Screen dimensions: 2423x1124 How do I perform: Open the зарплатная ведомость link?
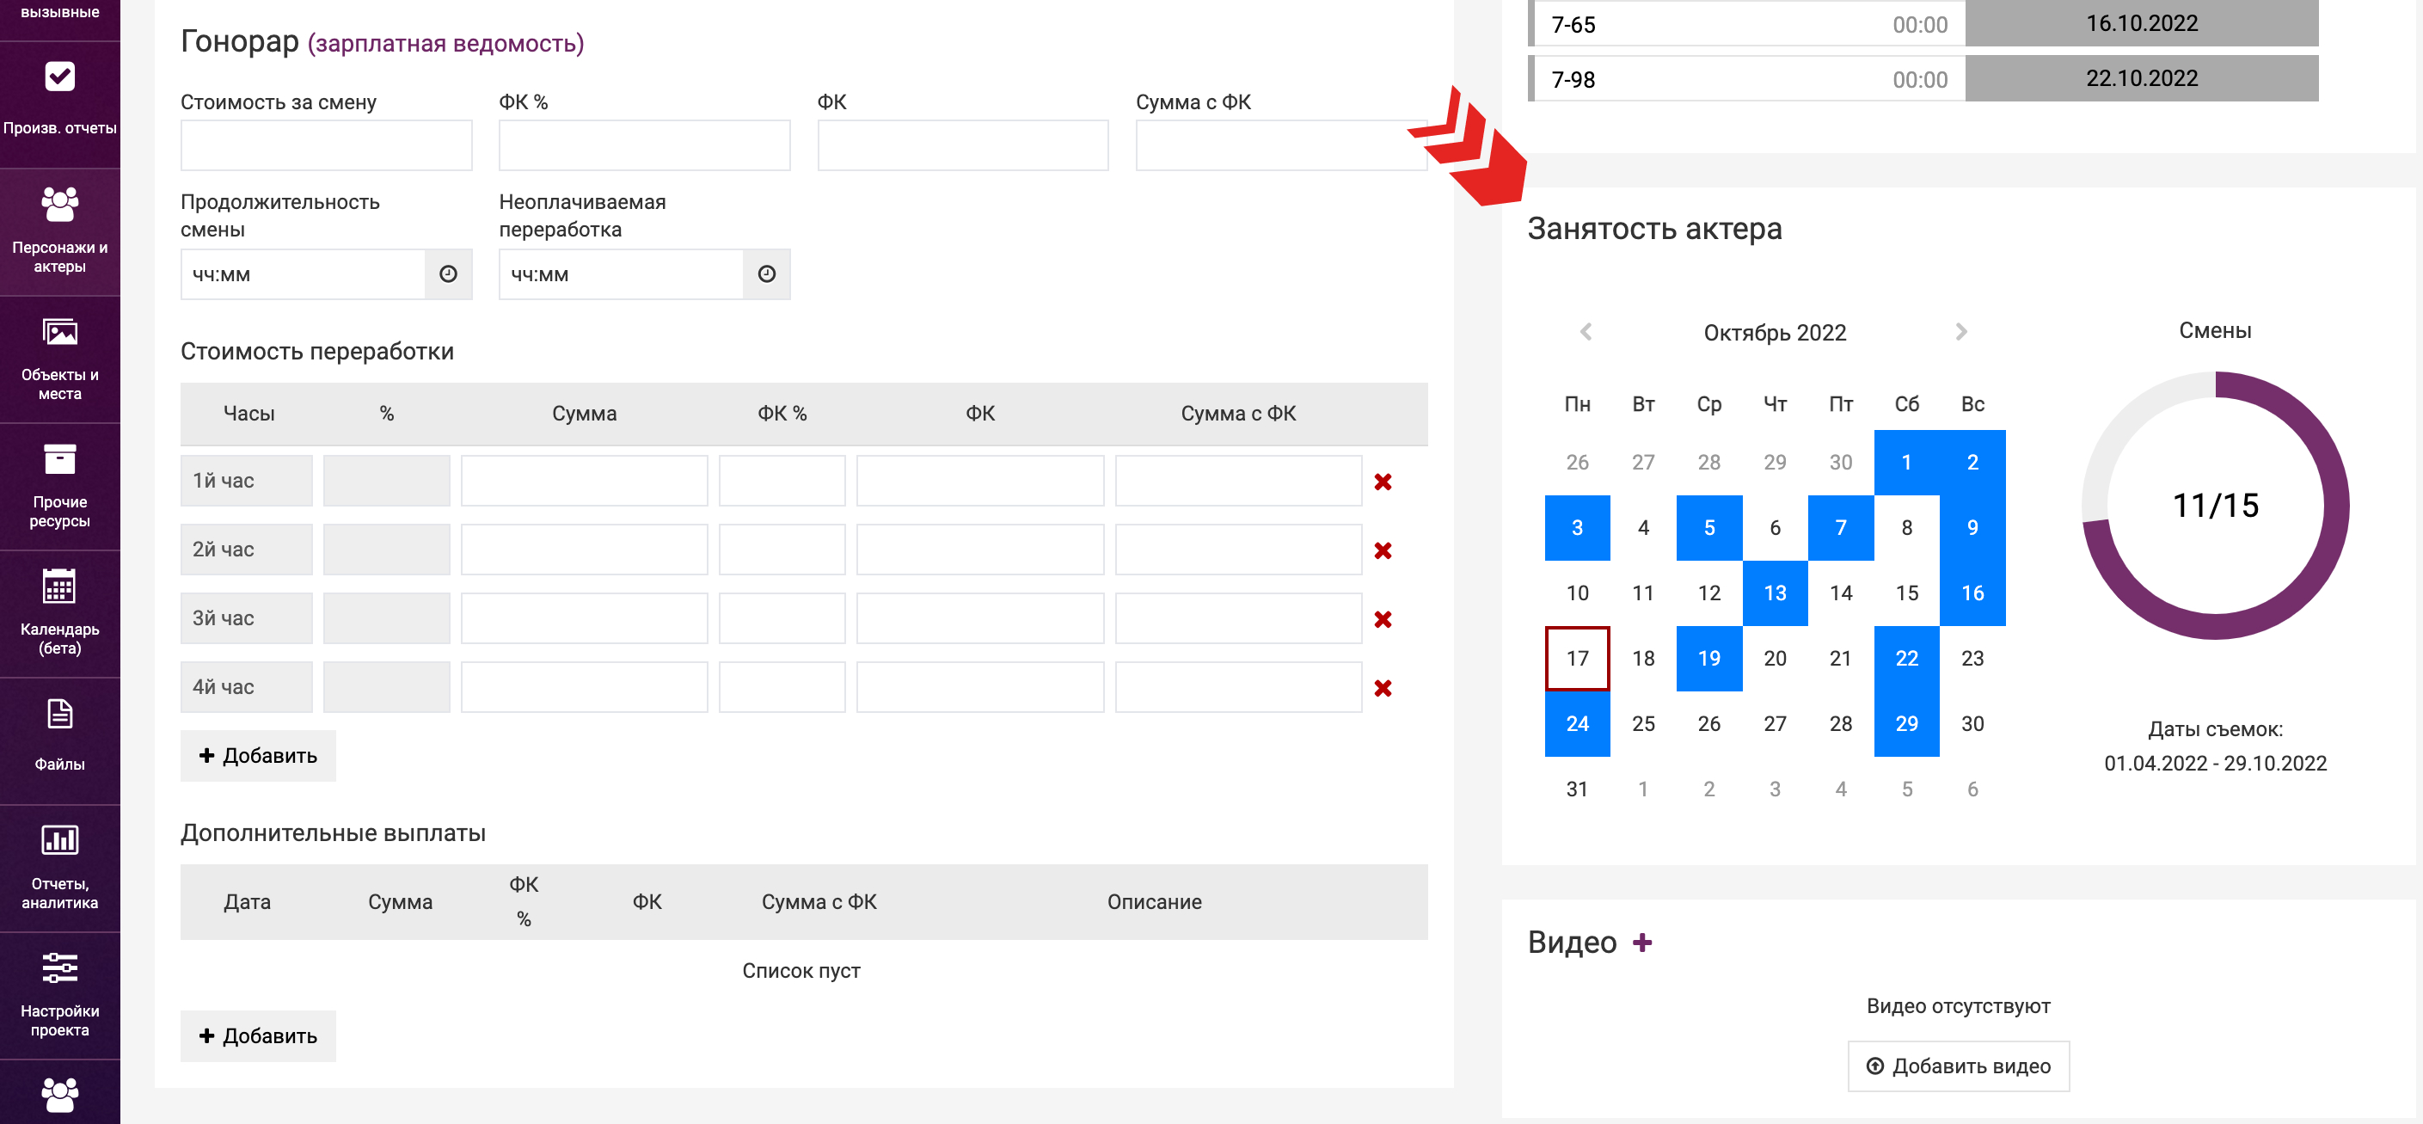446,43
